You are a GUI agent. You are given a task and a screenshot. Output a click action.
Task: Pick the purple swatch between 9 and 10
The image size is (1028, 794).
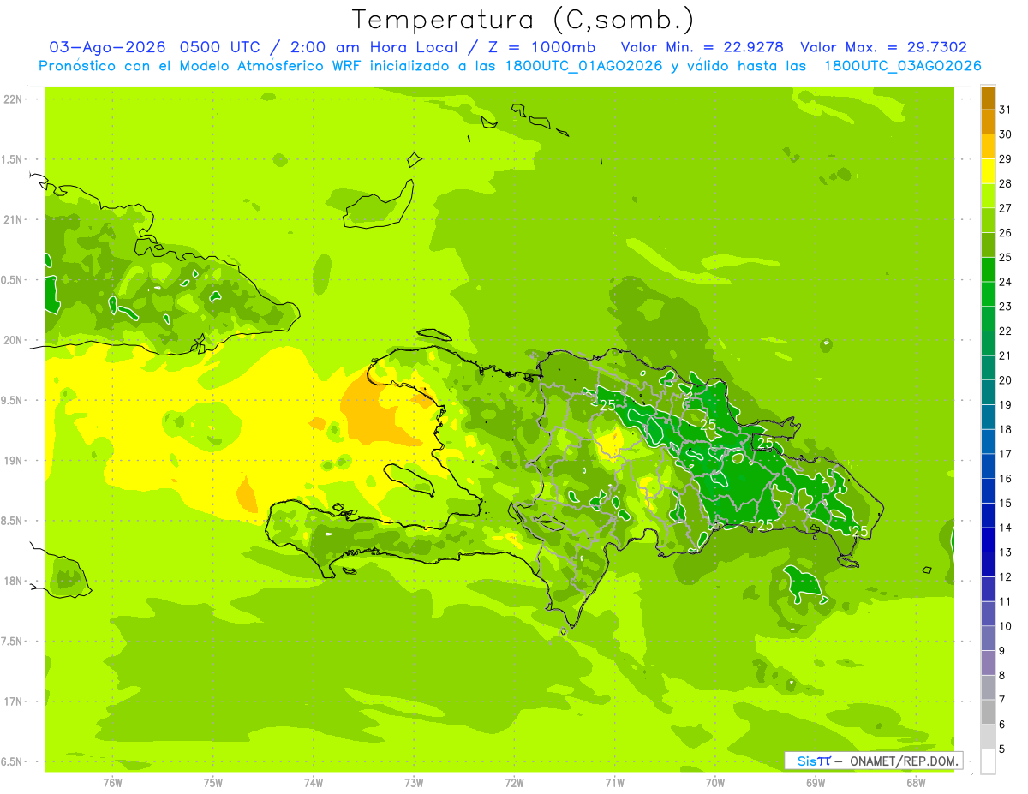[x=988, y=639]
